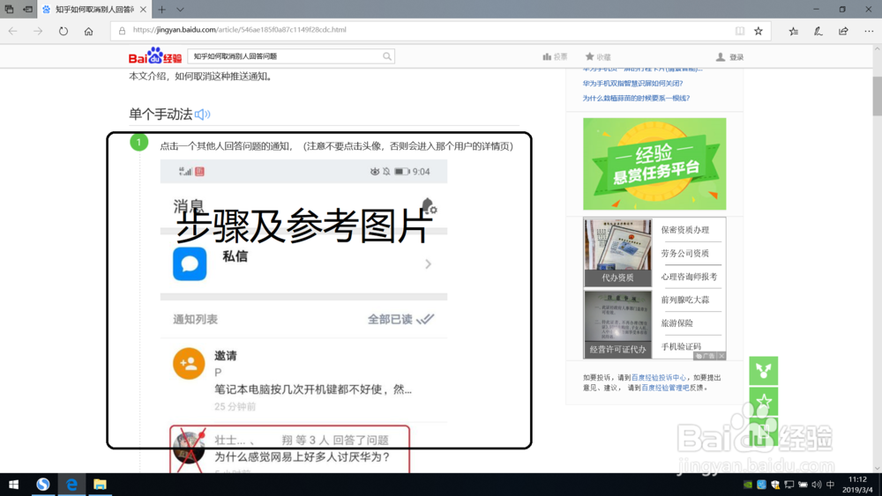
Task: Open Edge from the taskbar
Action: pyautogui.click(x=71, y=485)
